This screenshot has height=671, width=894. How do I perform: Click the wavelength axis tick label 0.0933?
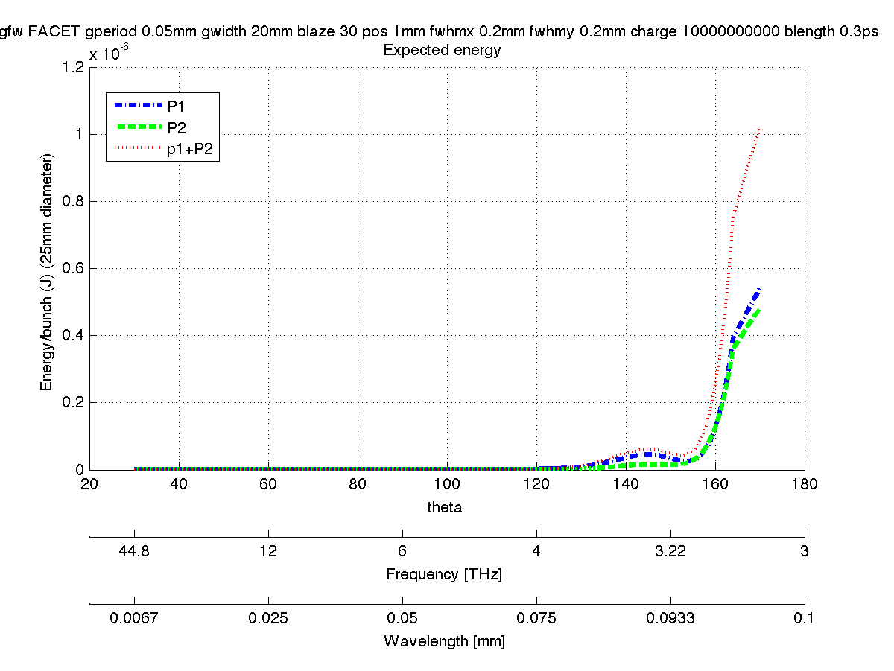(670, 618)
